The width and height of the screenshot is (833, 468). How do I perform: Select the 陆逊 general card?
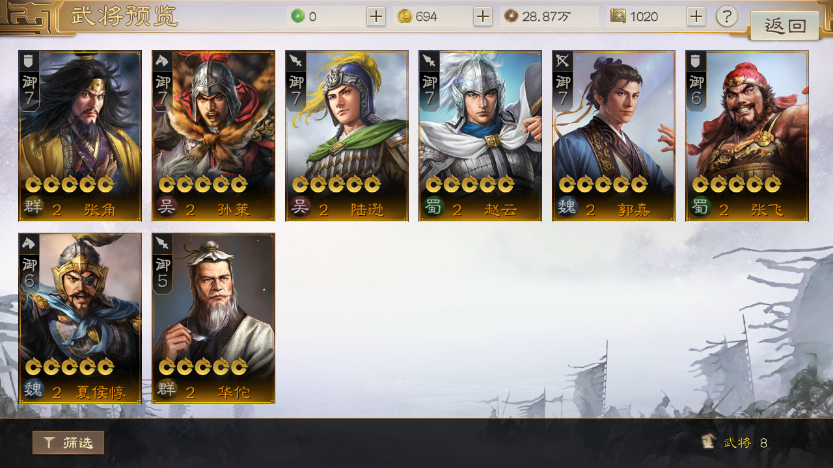[347, 136]
